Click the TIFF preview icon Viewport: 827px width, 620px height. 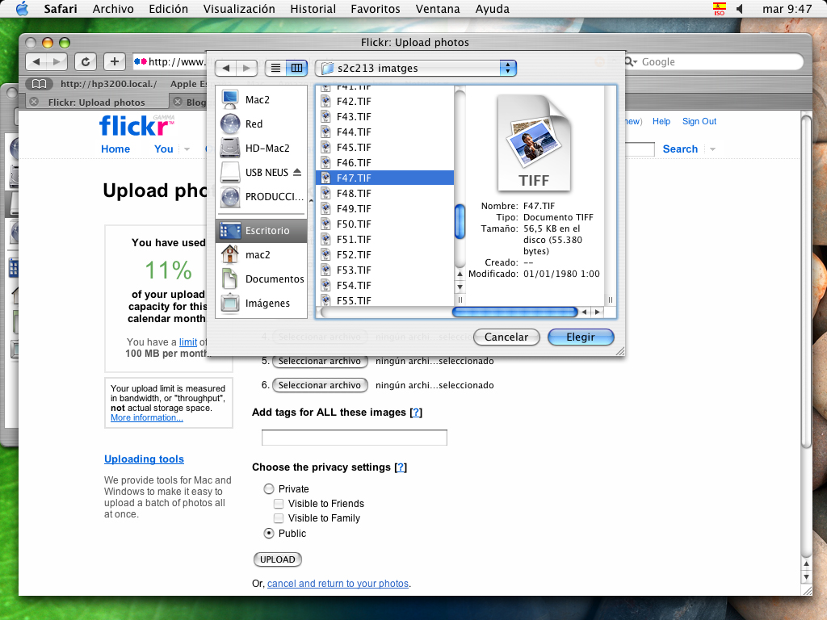[x=534, y=143]
